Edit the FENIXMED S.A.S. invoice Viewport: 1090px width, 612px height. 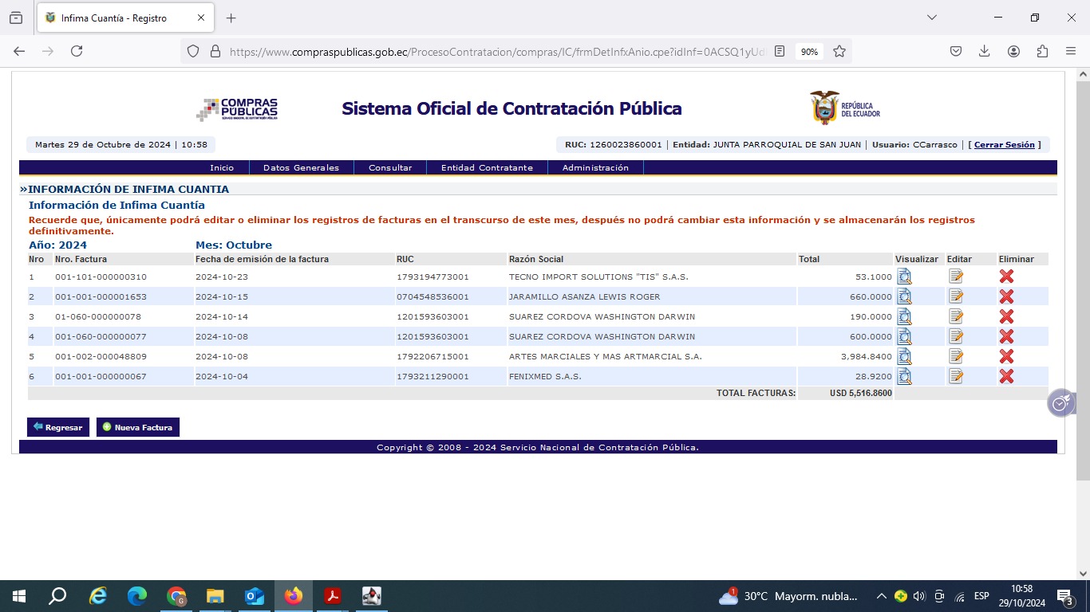pyautogui.click(x=956, y=376)
